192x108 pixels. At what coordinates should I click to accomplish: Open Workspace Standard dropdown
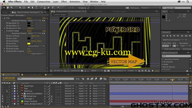pos(151,8)
